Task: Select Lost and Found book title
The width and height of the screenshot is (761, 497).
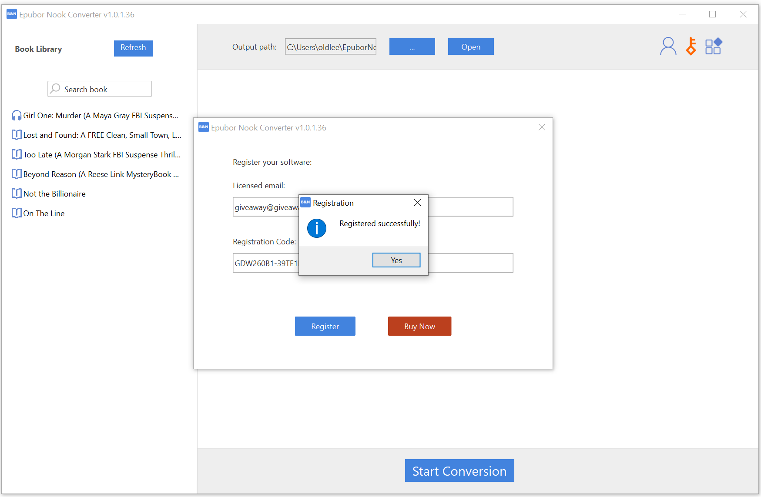Action: (102, 135)
